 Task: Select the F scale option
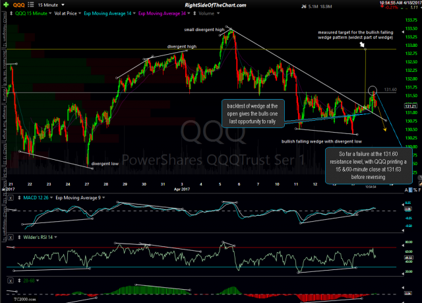419,190
